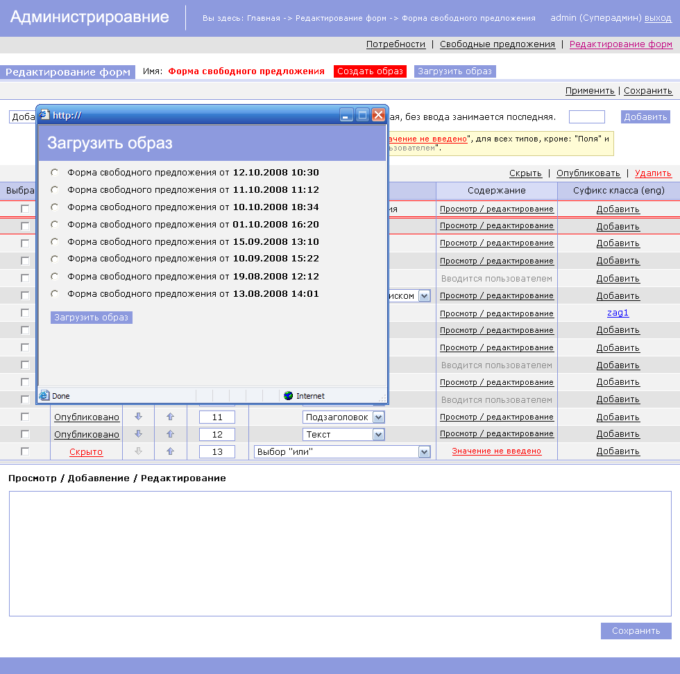
Task: Choose the radio for 13.08.2008 14:01 image
Action: click(55, 293)
